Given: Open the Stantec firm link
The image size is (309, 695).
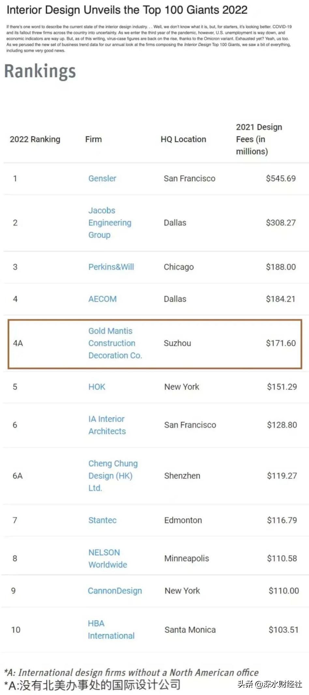Looking at the screenshot, I should pos(102,520).
